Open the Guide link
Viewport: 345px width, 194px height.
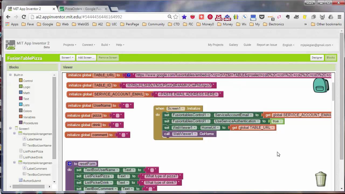click(247, 45)
